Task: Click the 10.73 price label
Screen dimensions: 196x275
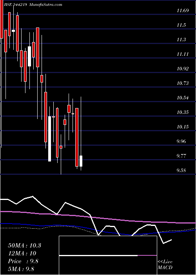Action: (x=183, y=83)
